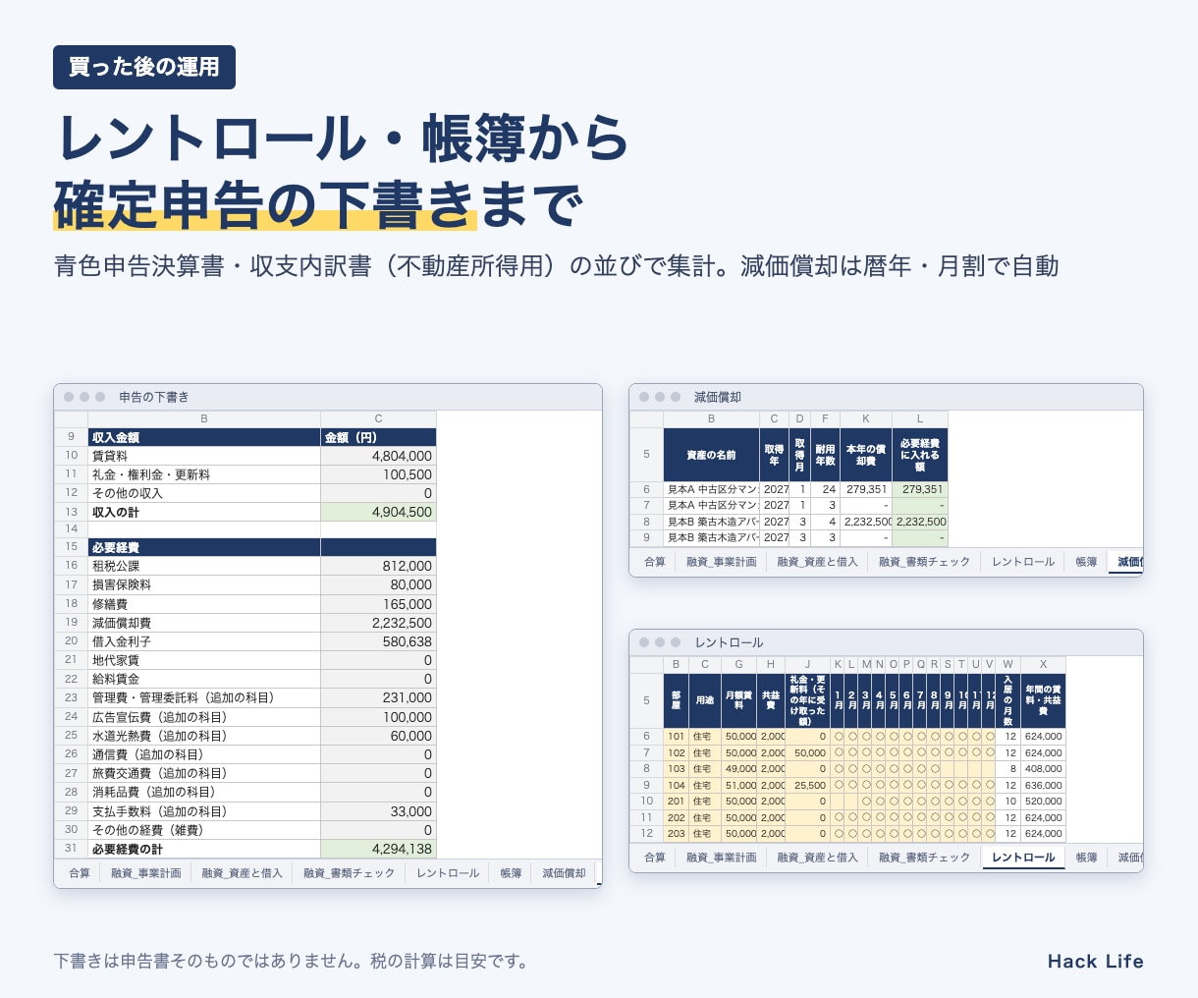The width and height of the screenshot is (1198, 998).
Task: Select the 636,000 annual rent cell
Action: coord(1043,785)
